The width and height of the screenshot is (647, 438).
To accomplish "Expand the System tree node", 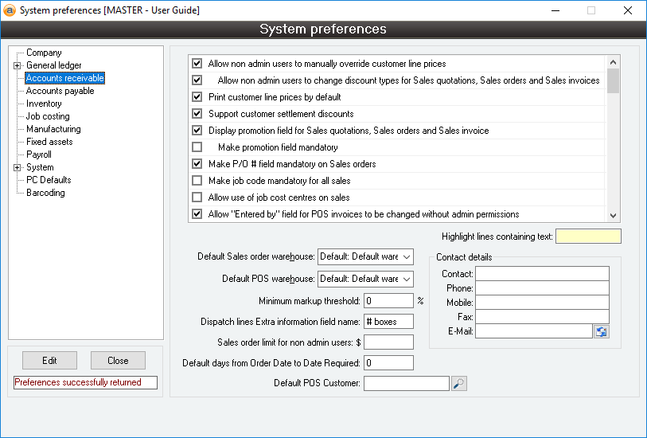I will click(17, 167).
